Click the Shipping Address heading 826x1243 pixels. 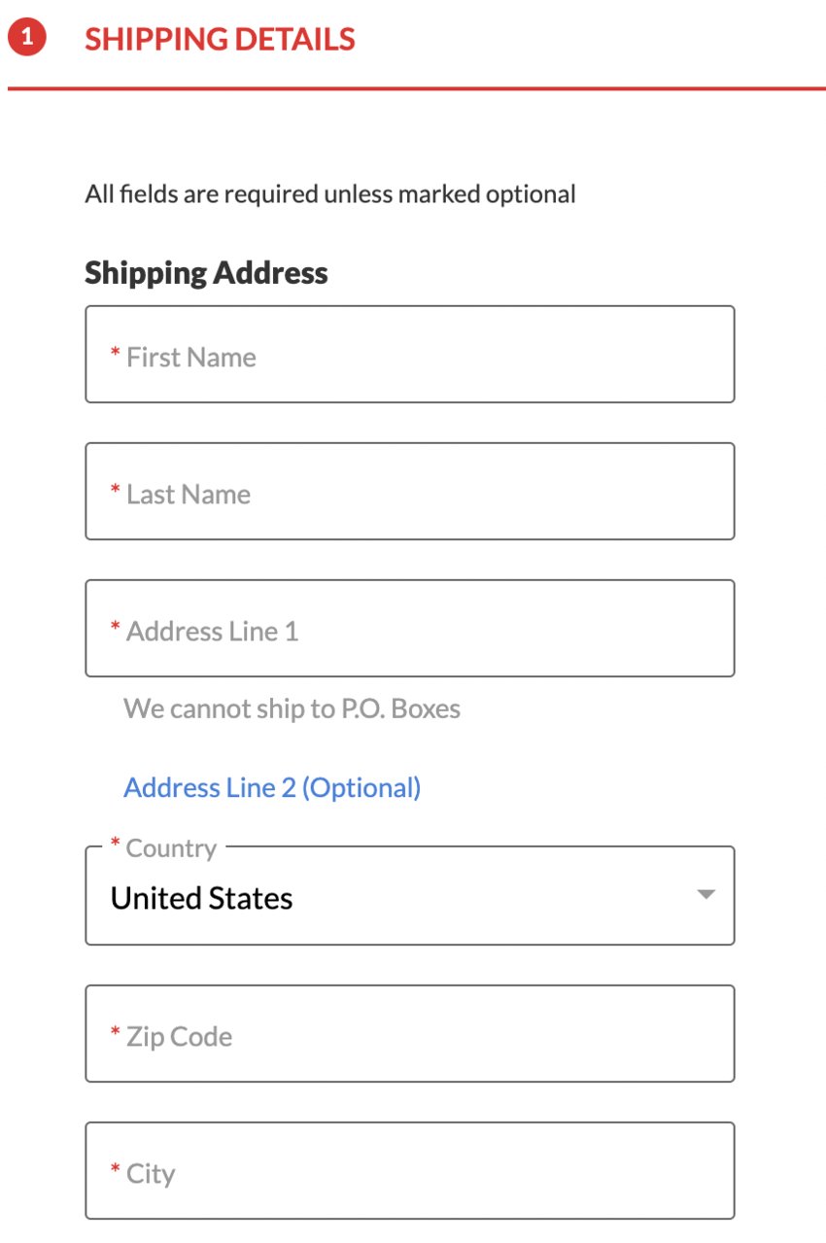click(x=206, y=272)
